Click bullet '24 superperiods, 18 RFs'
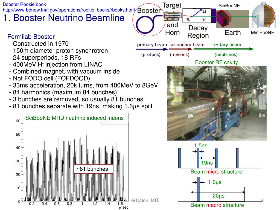This screenshot has height=210, width=280. (45, 57)
